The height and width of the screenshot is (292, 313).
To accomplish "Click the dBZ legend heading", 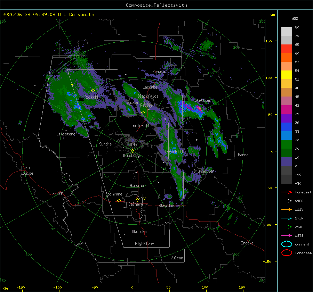I will tap(295, 18).
